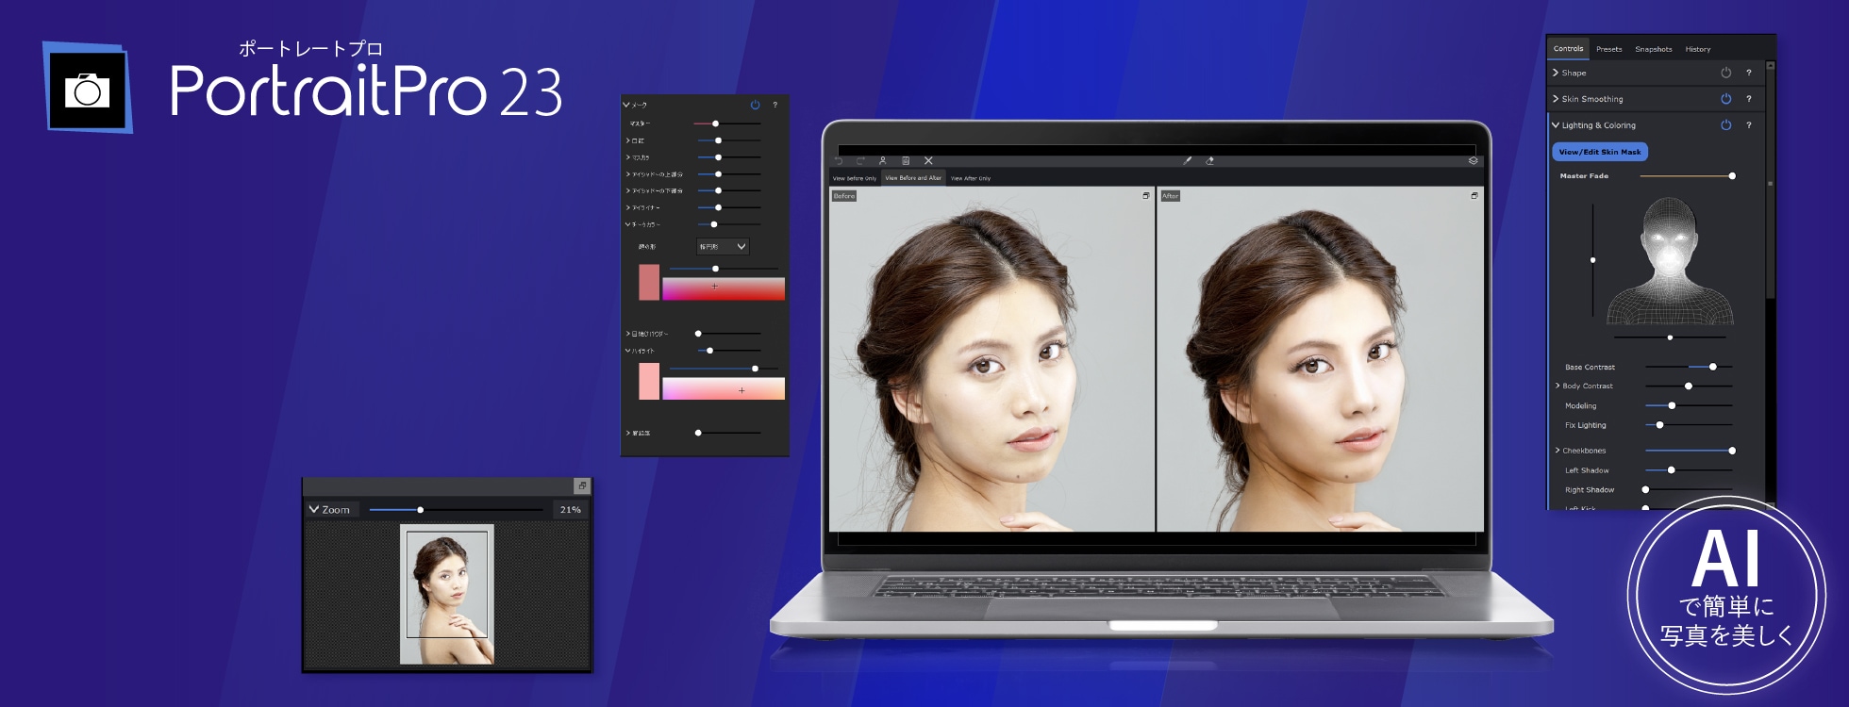Click the light pink highlight color swatch
1849x707 pixels.
tap(649, 381)
